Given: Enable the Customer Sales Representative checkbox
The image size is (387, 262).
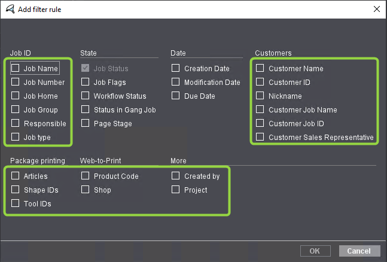Looking at the screenshot, I should (260, 137).
